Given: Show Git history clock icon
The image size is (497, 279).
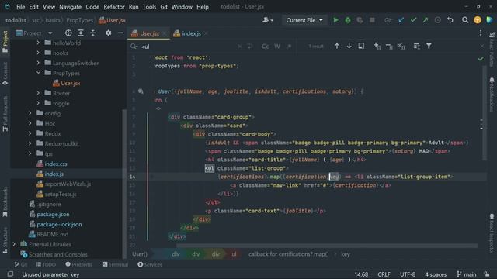Looking at the screenshot, I should (x=438, y=20).
